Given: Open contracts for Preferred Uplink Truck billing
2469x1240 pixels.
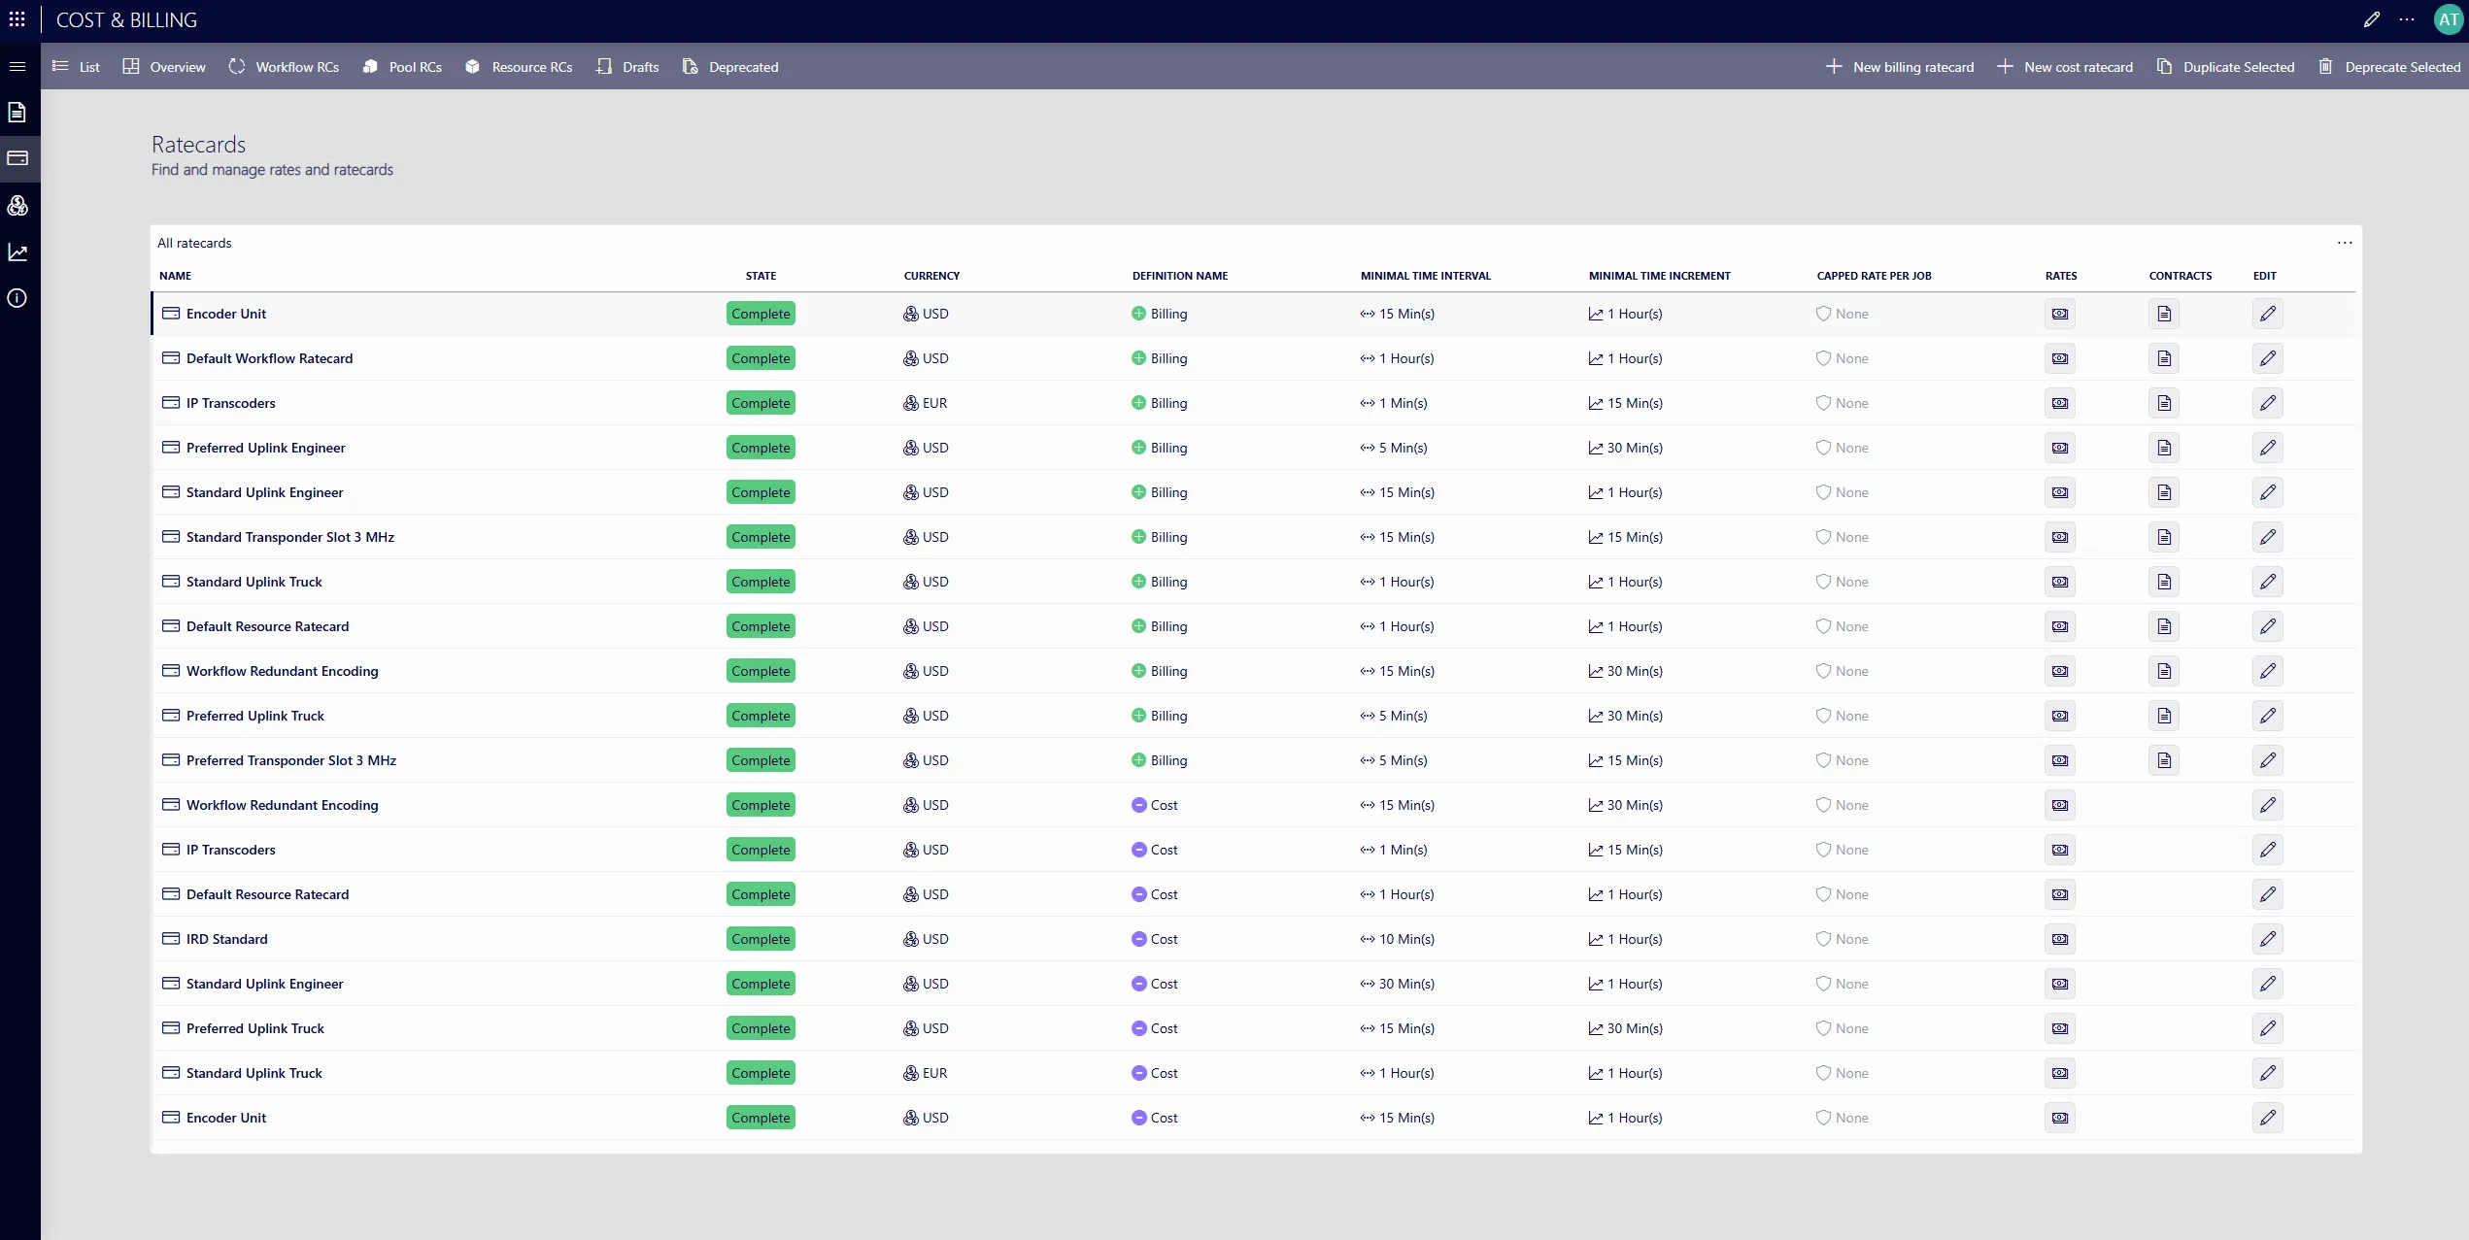Looking at the screenshot, I should coord(2164,716).
